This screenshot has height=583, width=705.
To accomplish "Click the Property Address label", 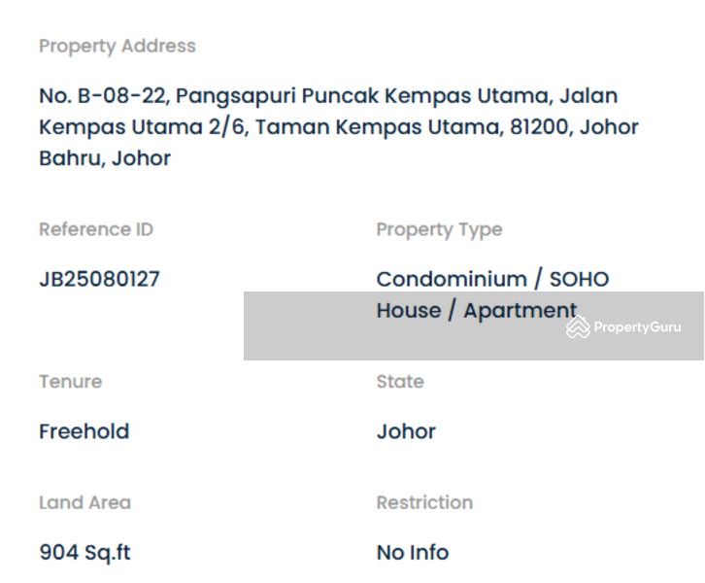I will point(117,47).
